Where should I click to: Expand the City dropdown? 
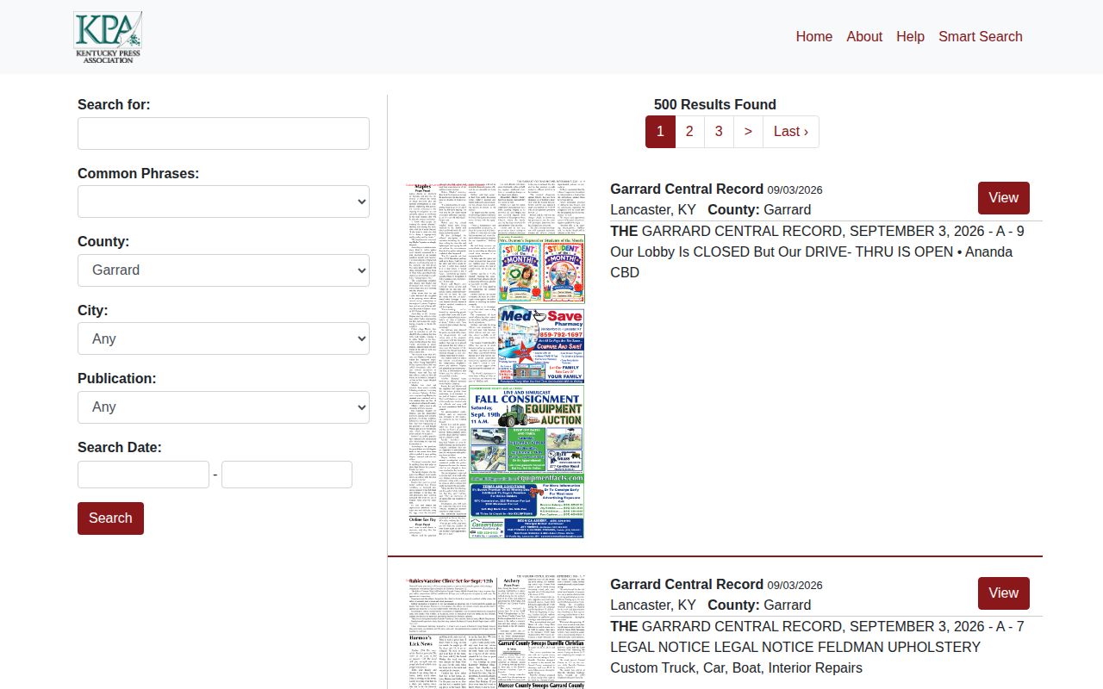223,338
